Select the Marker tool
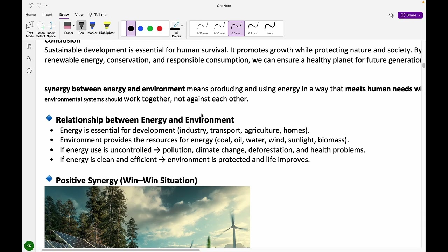Viewport: 448px width, 252px height. pyautogui.click(x=92, y=28)
